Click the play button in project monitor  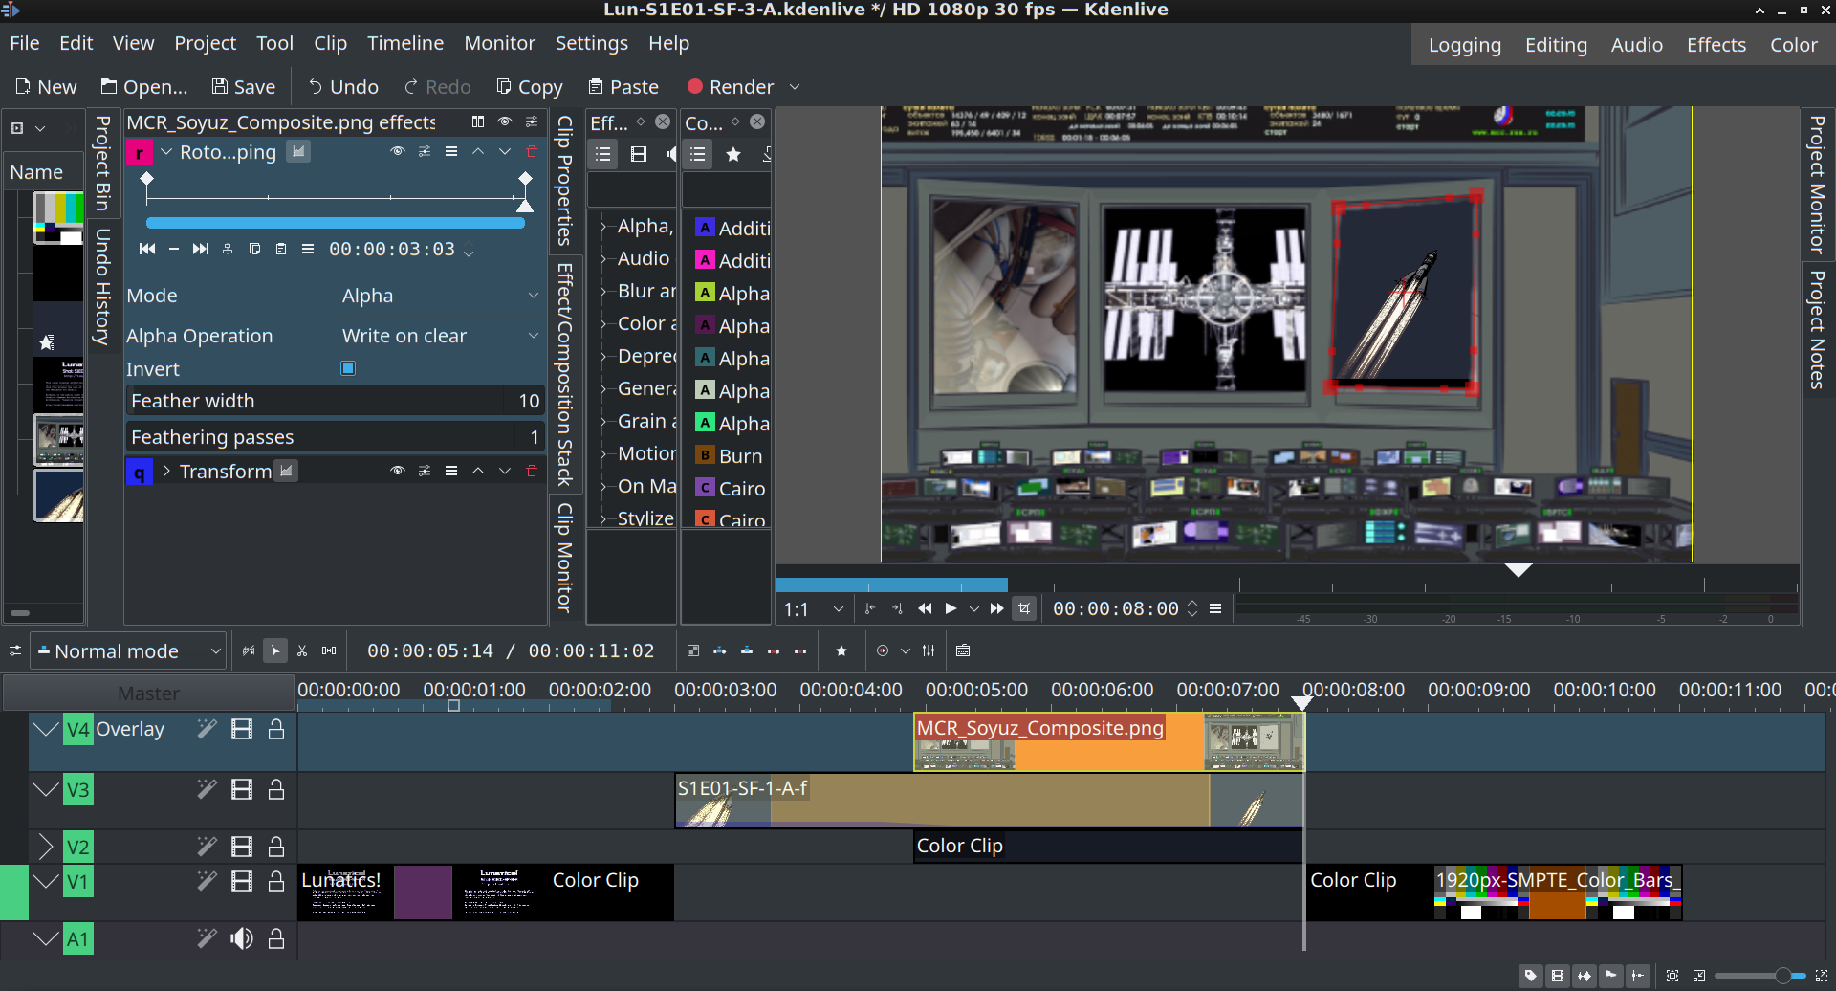[951, 609]
